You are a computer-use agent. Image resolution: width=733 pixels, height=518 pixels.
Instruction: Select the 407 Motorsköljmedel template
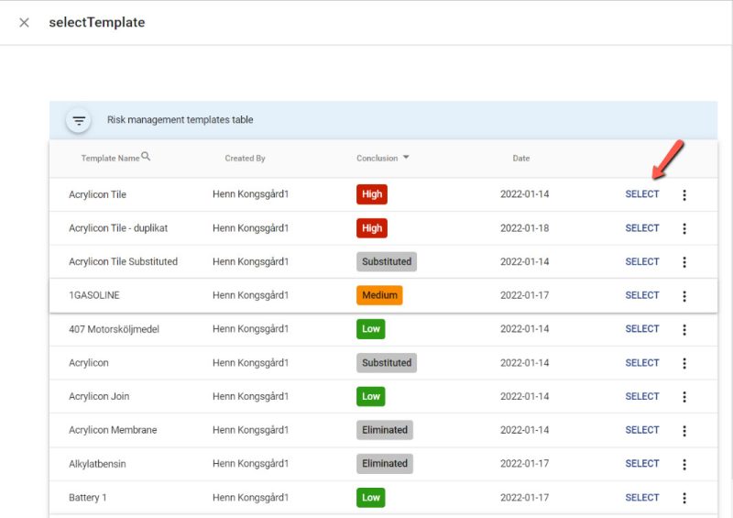[642, 329]
